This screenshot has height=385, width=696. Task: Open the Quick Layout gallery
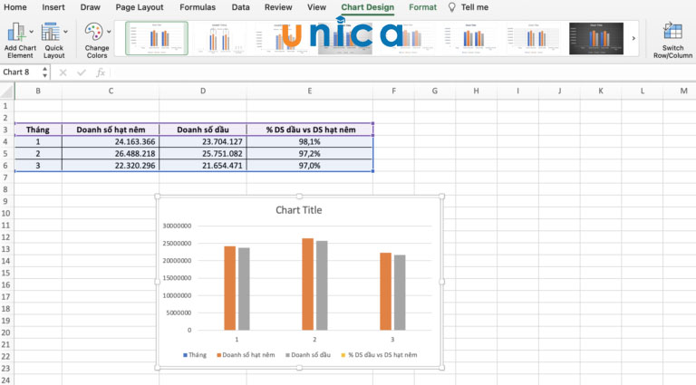[53, 41]
